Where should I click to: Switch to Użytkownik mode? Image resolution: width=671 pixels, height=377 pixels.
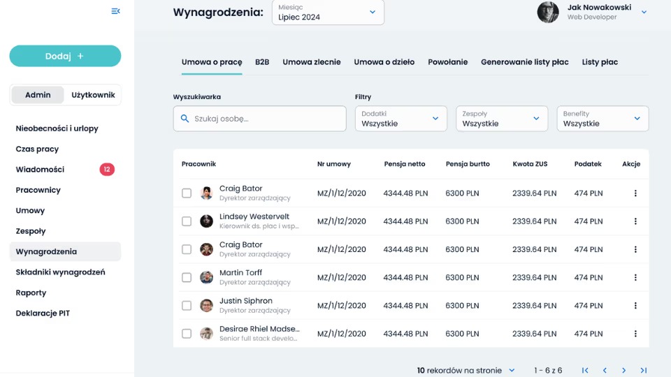(93, 95)
